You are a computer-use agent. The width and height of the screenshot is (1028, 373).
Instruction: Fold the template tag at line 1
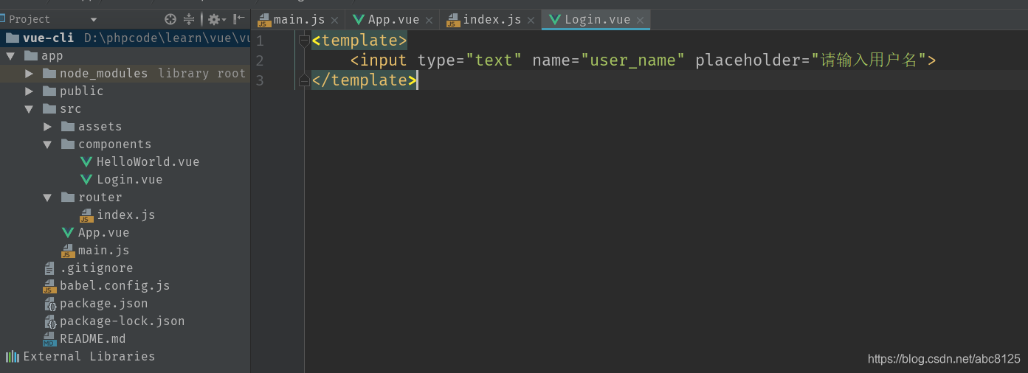304,41
